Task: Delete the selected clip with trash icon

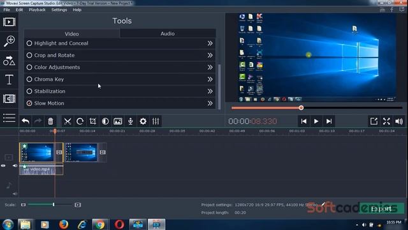Action: point(50,121)
